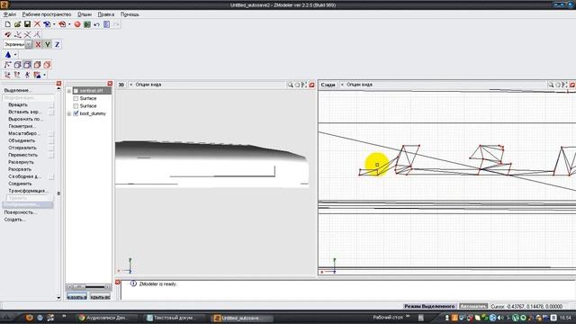
Task: Expand the boot_dummy tree node
Action: click(69, 114)
